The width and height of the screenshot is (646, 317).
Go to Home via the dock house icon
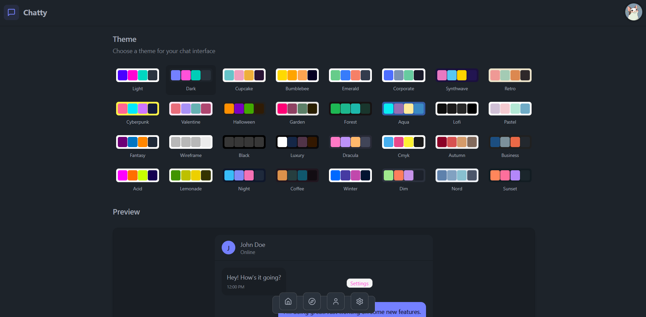coord(288,301)
